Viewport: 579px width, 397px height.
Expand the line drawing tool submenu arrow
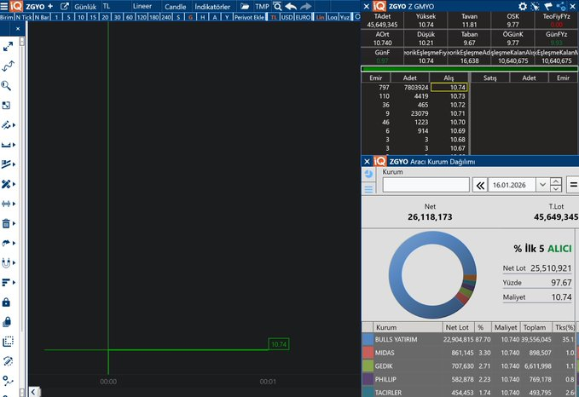(14, 125)
